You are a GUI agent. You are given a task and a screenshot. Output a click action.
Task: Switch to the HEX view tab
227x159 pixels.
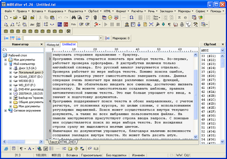coord(73,142)
